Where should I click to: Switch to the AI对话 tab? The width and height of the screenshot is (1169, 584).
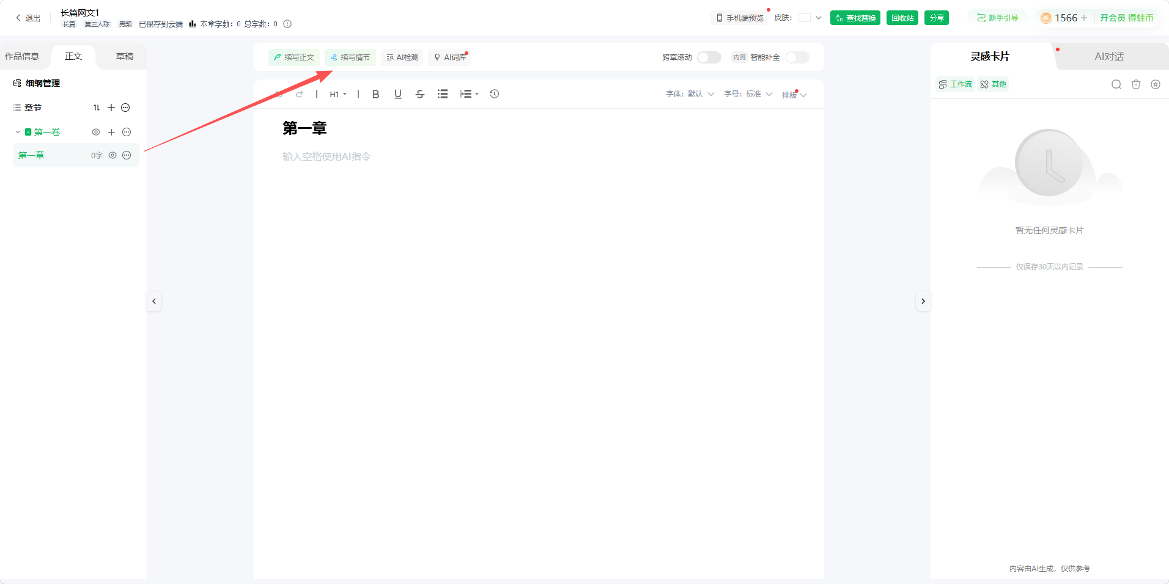tap(1109, 56)
